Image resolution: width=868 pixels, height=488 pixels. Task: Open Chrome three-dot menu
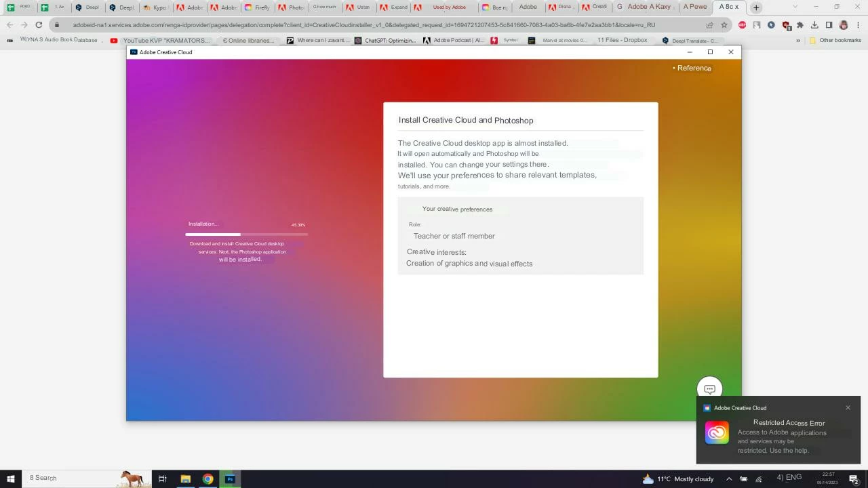pyautogui.click(x=858, y=25)
